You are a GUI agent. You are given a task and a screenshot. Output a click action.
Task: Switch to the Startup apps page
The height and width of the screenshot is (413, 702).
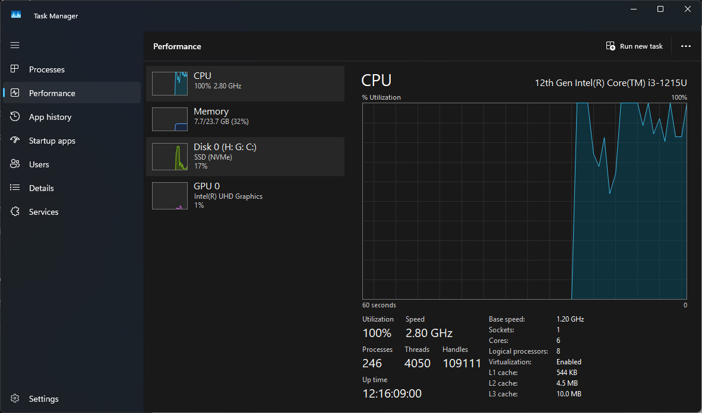(52, 141)
